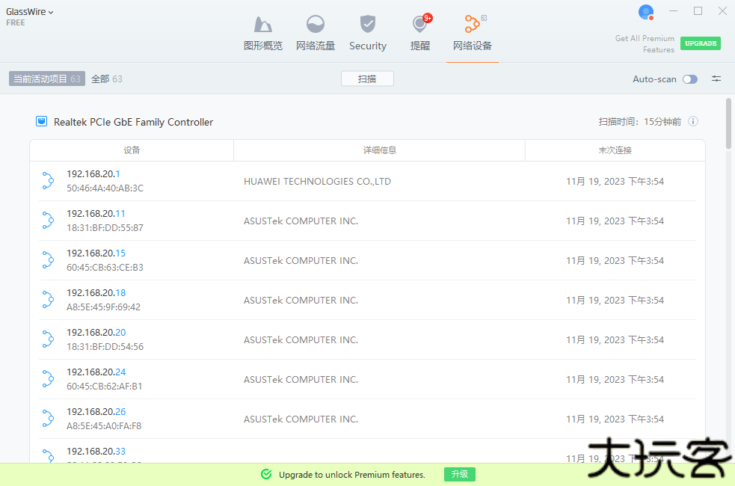Click device icon for 192.168.20.15
Screen dimensions: 735x486
(48, 259)
